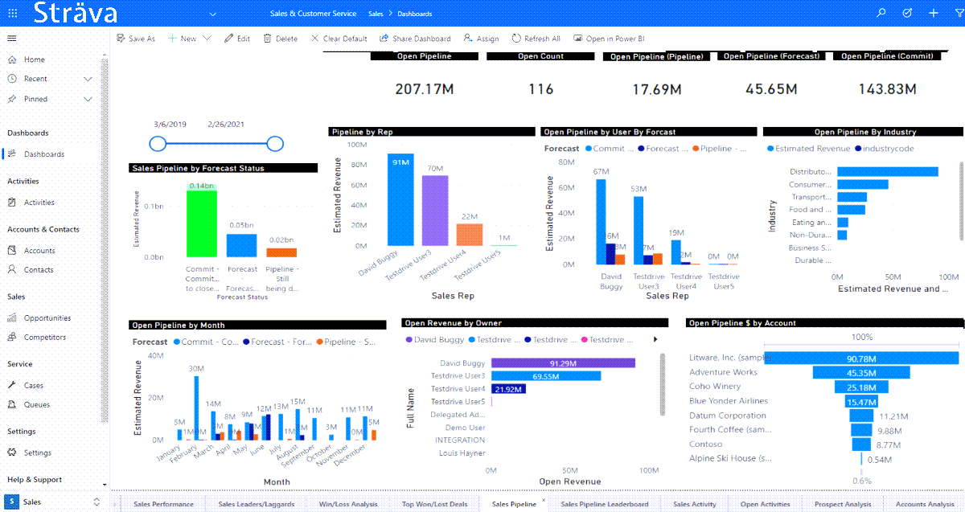Switch to the Win/Loss Analysis tab

[347, 504]
